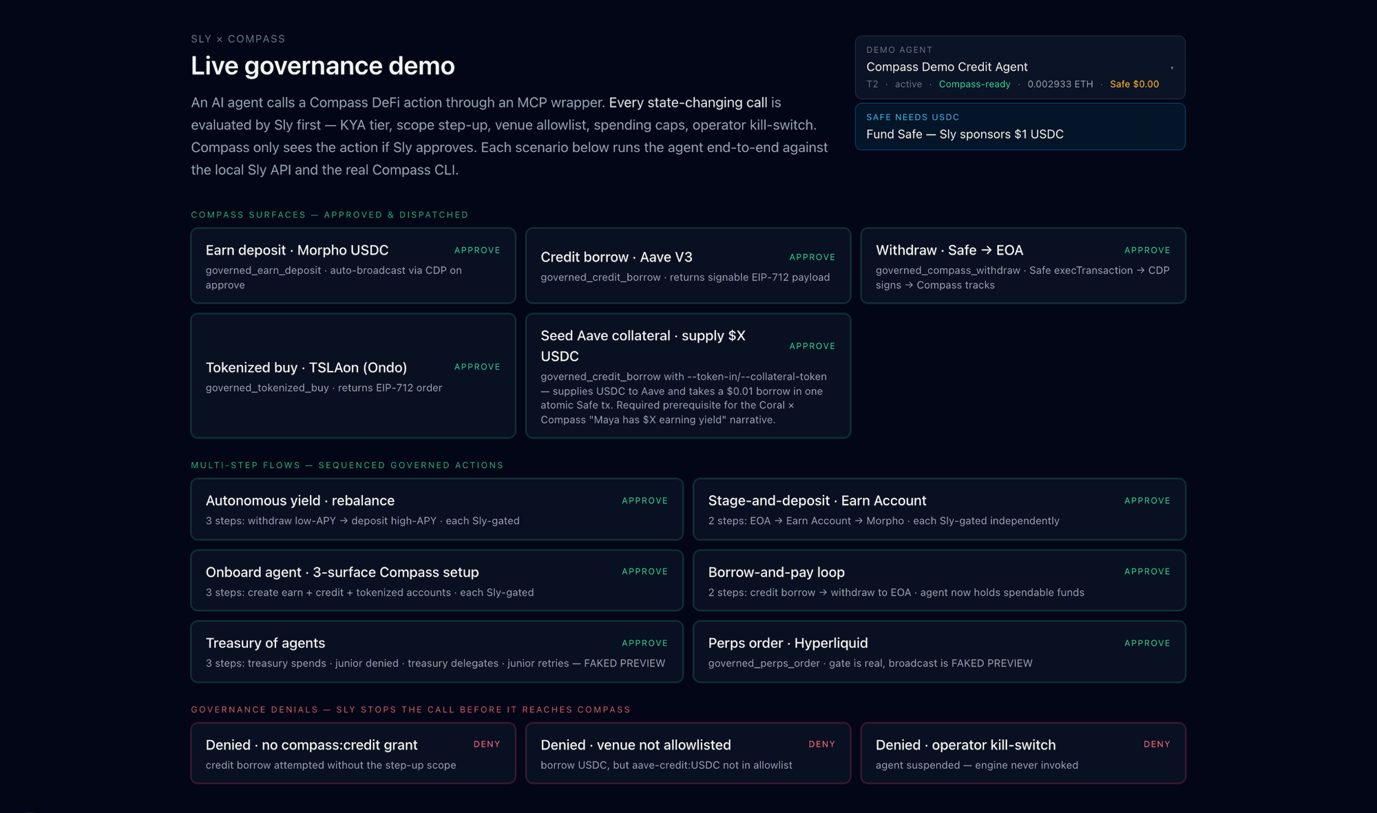Click DENY badge on operator kill-switch card
The width and height of the screenshot is (1377, 813).
(x=1157, y=745)
